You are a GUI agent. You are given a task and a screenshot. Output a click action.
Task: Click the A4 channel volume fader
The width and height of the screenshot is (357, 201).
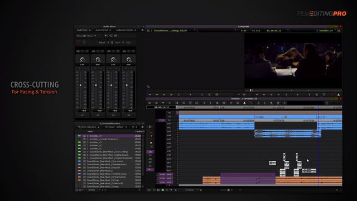(127, 85)
